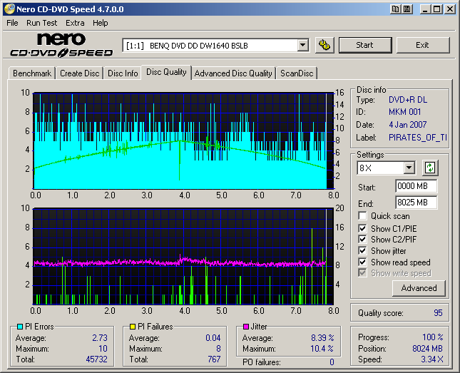Click the PI Failures yellow color swatch
The image size is (460, 373).
(133, 327)
